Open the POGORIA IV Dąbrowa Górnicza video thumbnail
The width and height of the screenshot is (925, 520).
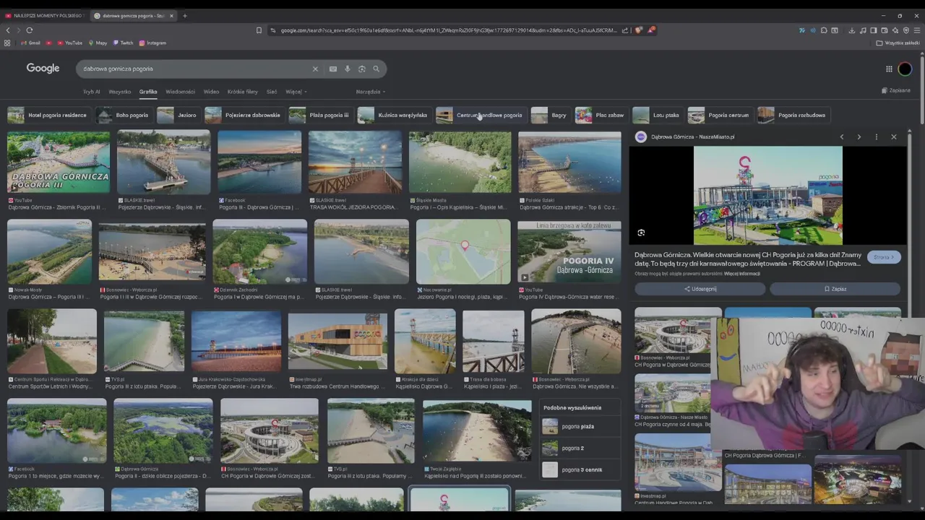click(x=569, y=252)
